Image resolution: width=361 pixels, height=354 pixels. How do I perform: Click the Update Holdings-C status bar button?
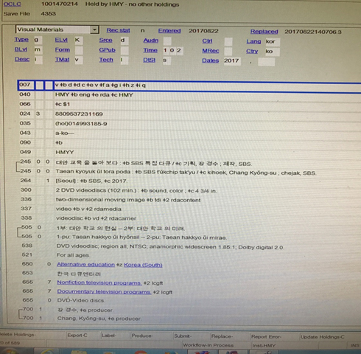coord(323,337)
